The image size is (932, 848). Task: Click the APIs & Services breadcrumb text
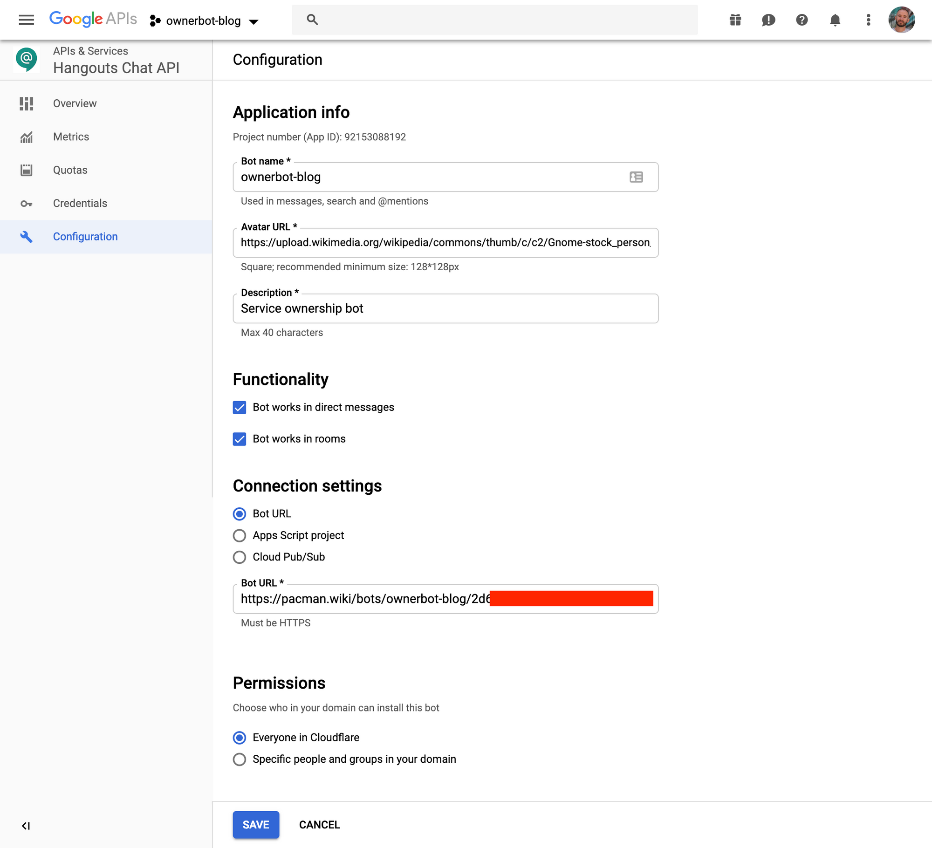click(x=90, y=51)
